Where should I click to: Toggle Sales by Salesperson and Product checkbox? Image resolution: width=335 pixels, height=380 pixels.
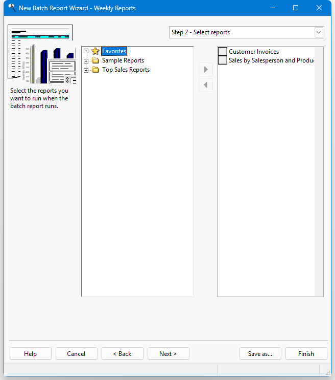click(223, 60)
